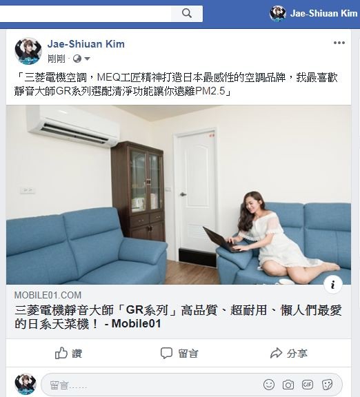Image resolution: width=360 pixels, height=397 pixels.
Task: Open Jae-Shiuan Kim profile in top bar
Action: tap(313, 13)
